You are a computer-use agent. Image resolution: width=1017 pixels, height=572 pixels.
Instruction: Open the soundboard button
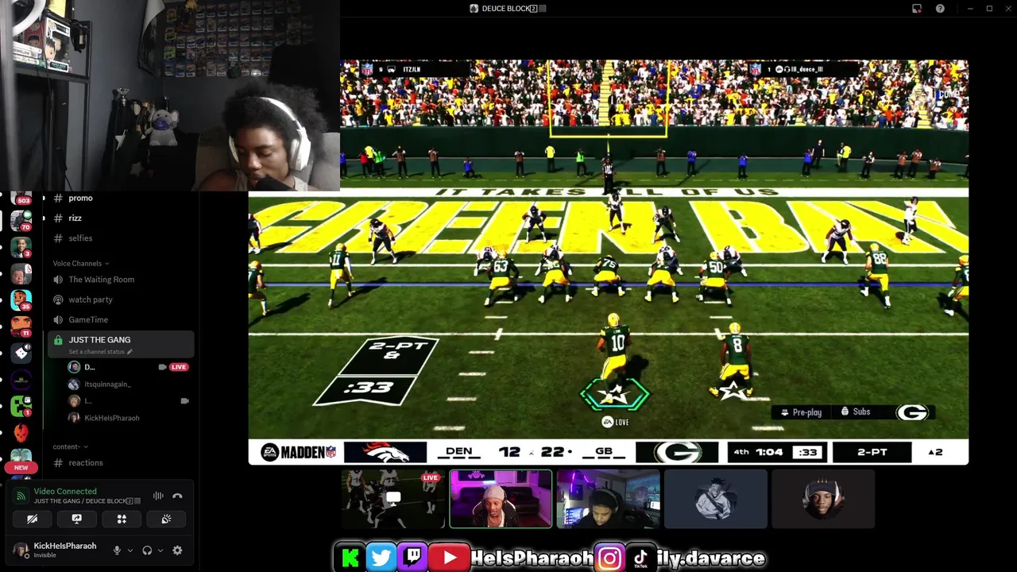pyautogui.click(x=166, y=519)
